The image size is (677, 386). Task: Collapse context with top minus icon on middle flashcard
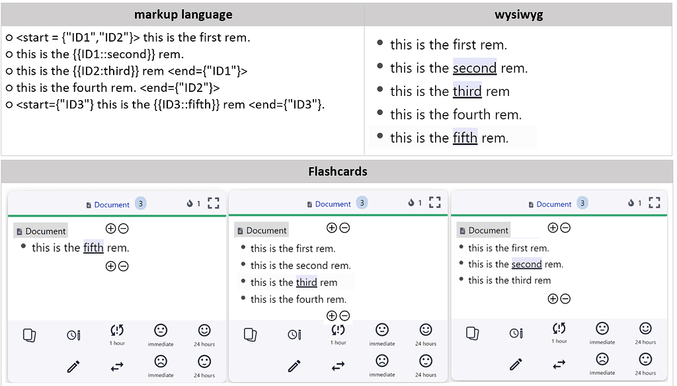tap(344, 228)
